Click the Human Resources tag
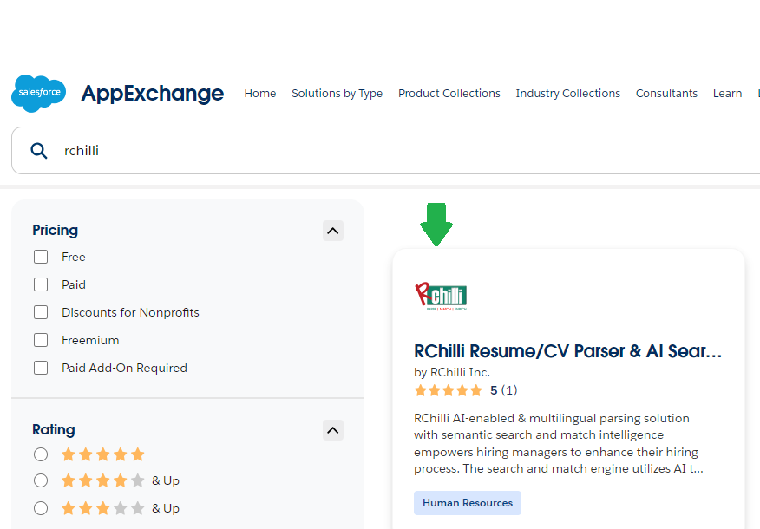760x529 pixels. click(468, 503)
